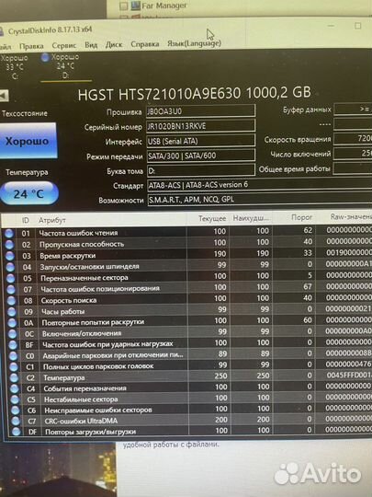The image size is (372, 497).
Task: Select the Частота ошибок чтения row text
Action: [x=78, y=233]
